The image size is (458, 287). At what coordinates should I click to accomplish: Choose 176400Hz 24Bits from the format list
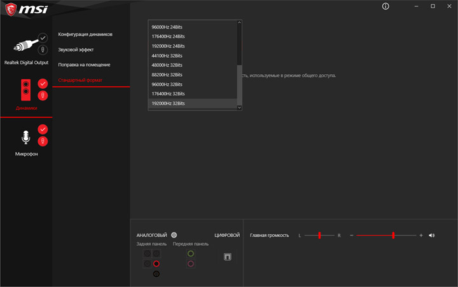tap(193, 36)
